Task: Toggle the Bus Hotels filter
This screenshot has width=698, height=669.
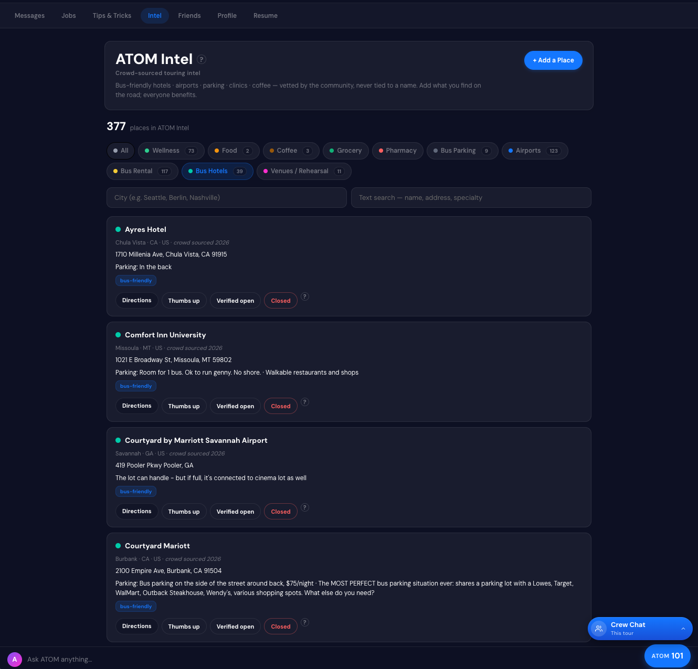Action: [217, 171]
